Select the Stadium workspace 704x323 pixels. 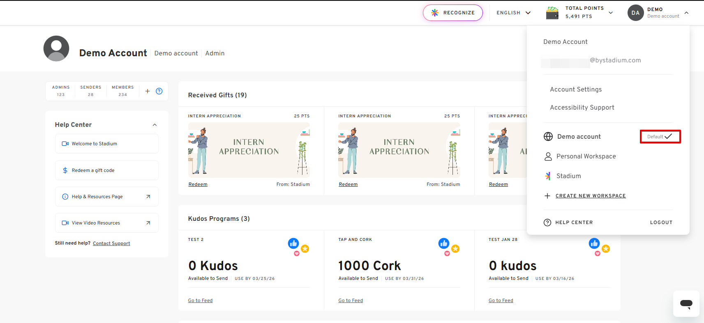coord(568,176)
